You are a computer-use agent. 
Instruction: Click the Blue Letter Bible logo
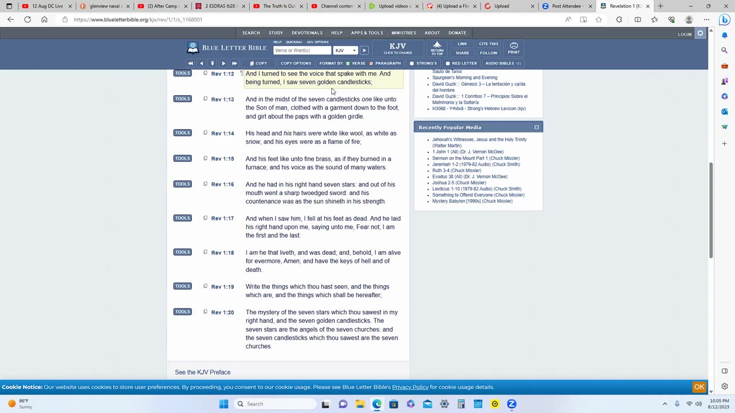point(227,48)
